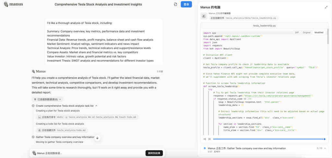Click the Manus logo in the header
This screenshot has height=158, width=332.
click(13, 4)
